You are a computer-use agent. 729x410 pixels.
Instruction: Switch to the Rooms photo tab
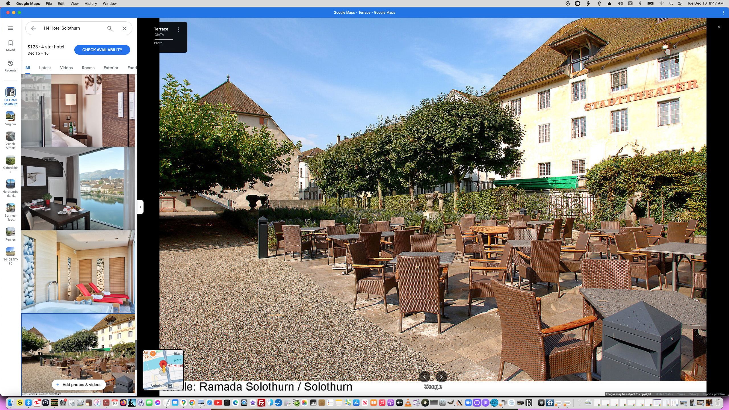[x=88, y=68]
